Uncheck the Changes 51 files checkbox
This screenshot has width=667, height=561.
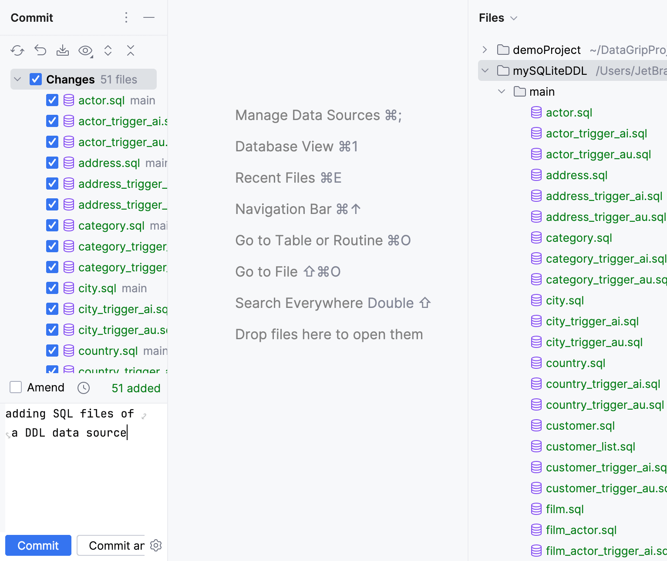coord(35,79)
